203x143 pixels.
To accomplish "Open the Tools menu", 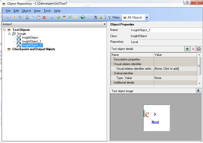I will pyautogui.click(x=47, y=11).
